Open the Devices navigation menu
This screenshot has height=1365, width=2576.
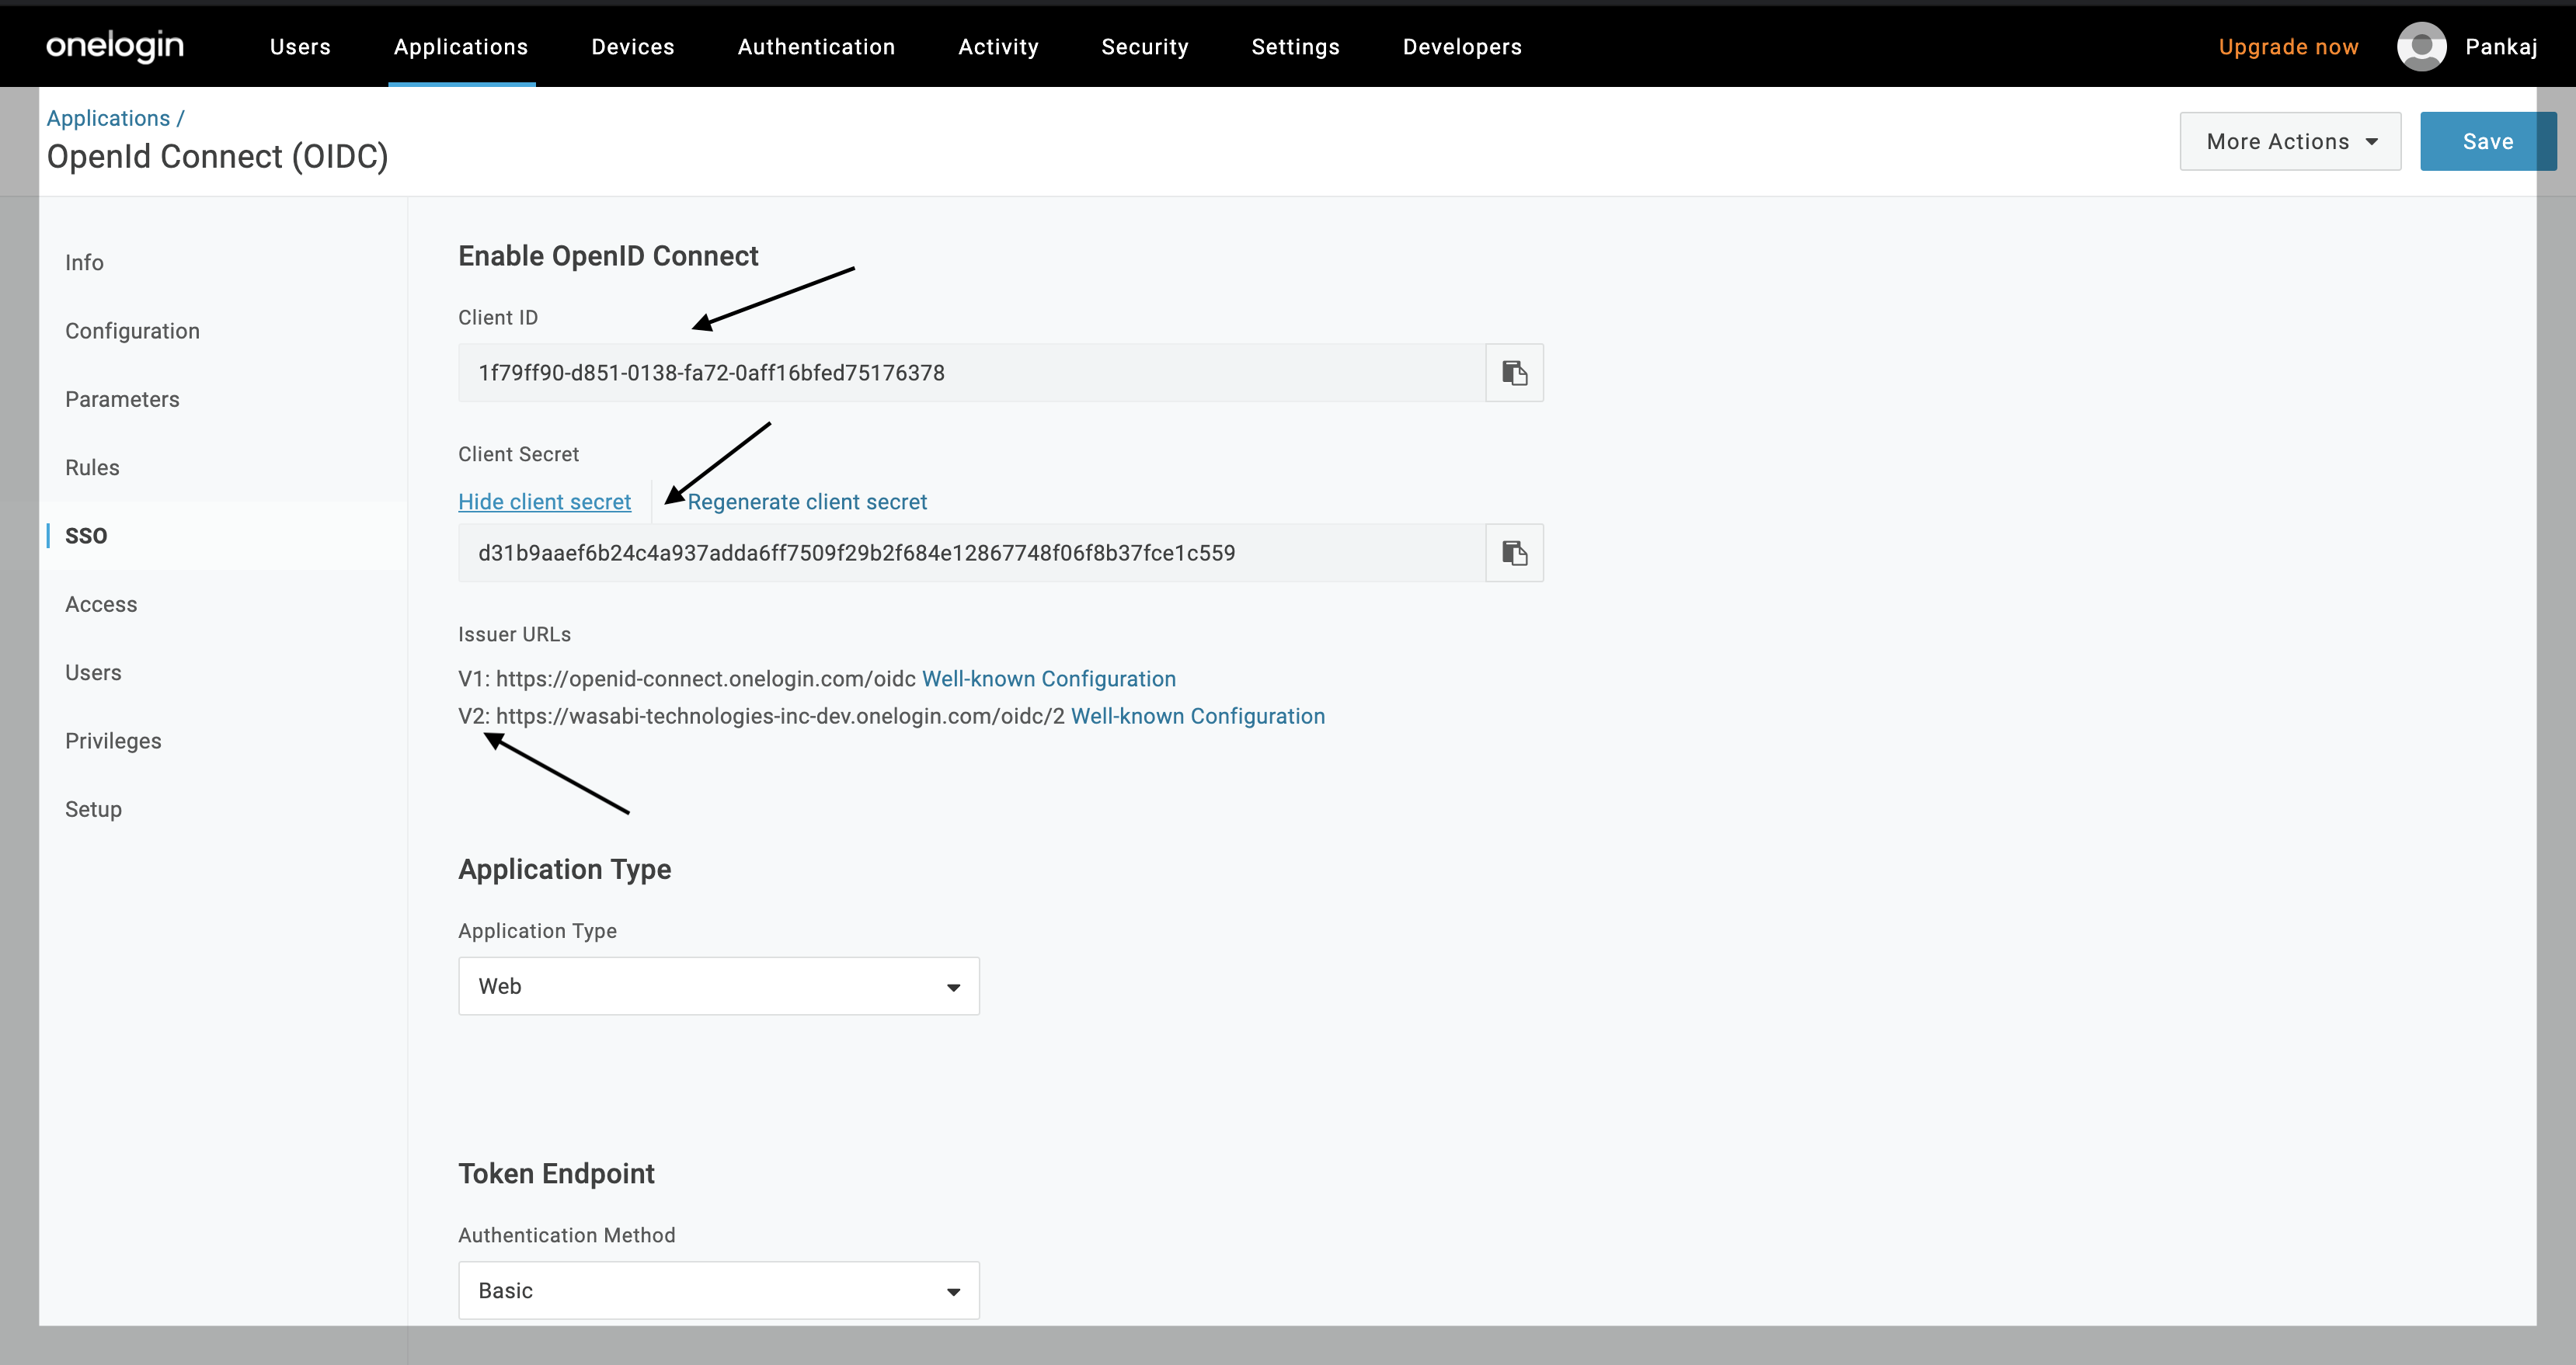[633, 47]
